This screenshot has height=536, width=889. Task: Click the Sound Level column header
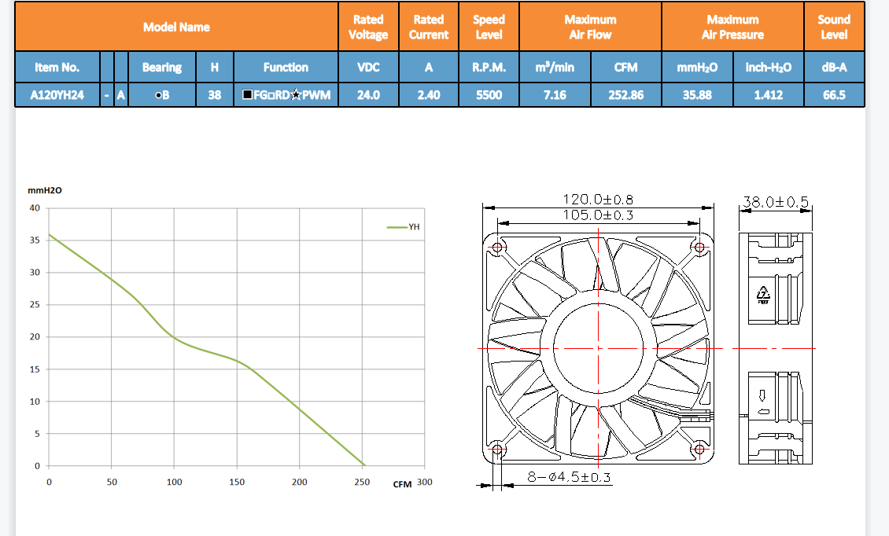coord(833,27)
